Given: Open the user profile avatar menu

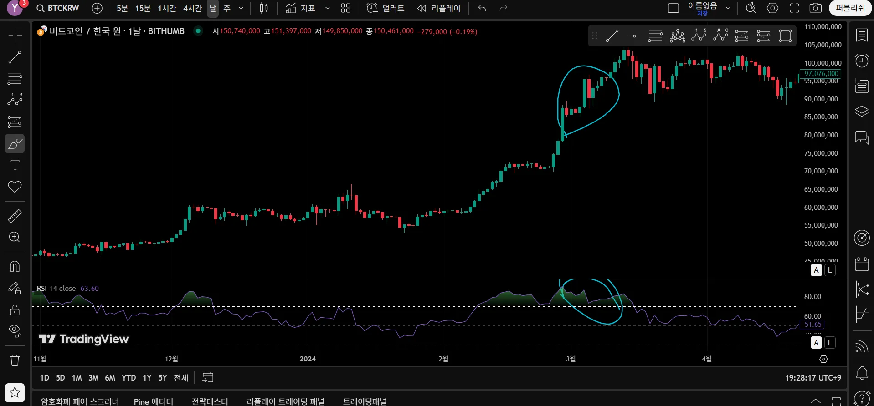Looking at the screenshot, I should click(15, 8).
